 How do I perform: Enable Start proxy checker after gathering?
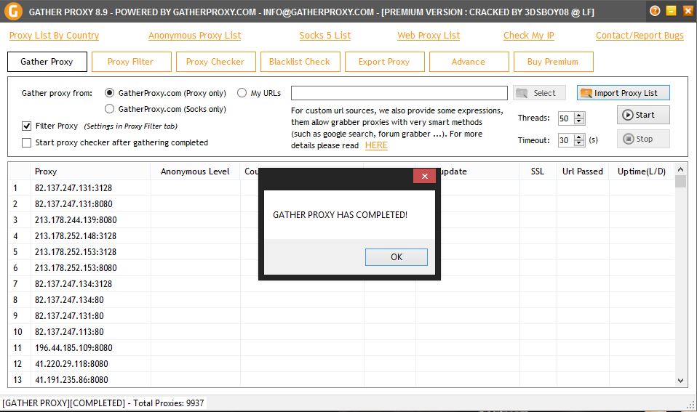pos(27,142)
